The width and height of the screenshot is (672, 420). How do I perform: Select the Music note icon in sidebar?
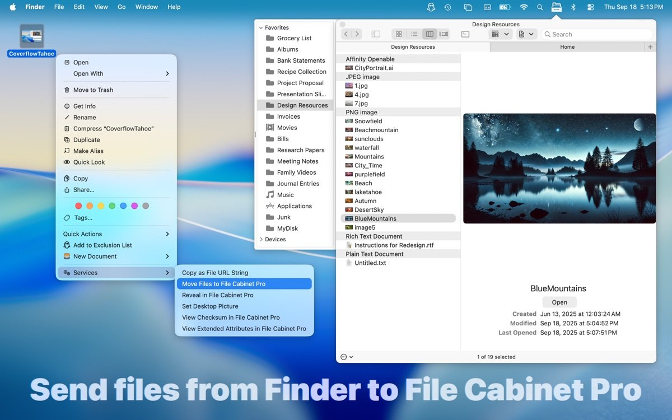click(x=270, y=194)
